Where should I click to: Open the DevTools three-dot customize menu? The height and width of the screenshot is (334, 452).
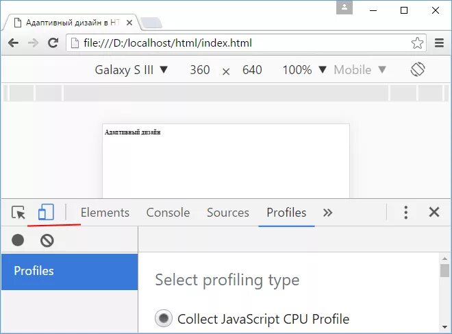coord(406,213)
